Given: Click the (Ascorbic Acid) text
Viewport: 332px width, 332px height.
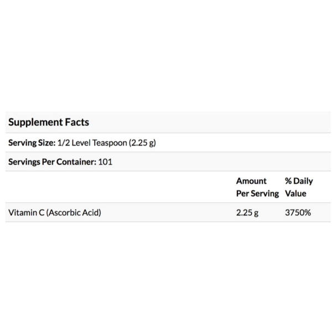Looking at the screenshot, I should click(x=74, y=212).
